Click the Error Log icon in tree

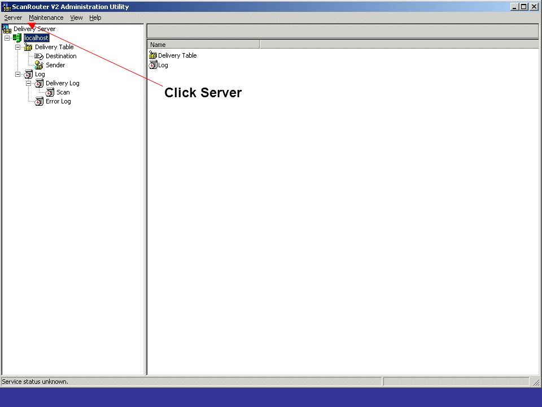39,101
